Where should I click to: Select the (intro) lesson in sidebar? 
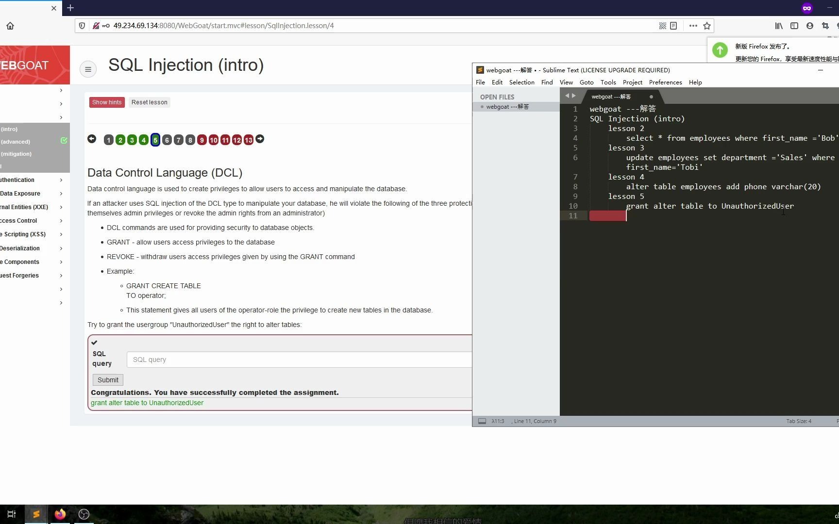(9, 129)
